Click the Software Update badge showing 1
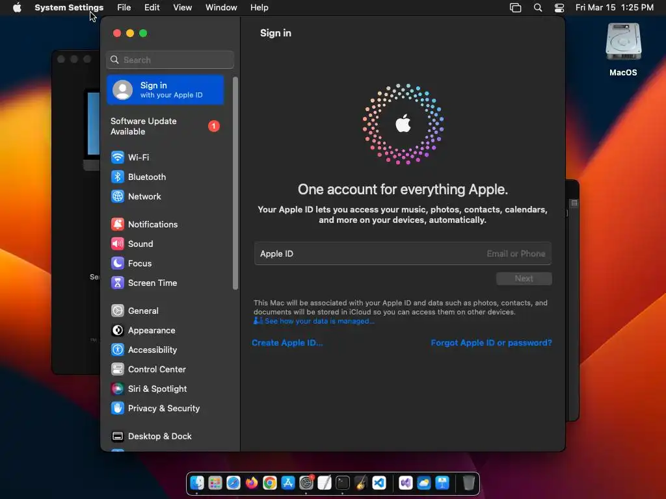666x499 pixels. pos(214,126)
